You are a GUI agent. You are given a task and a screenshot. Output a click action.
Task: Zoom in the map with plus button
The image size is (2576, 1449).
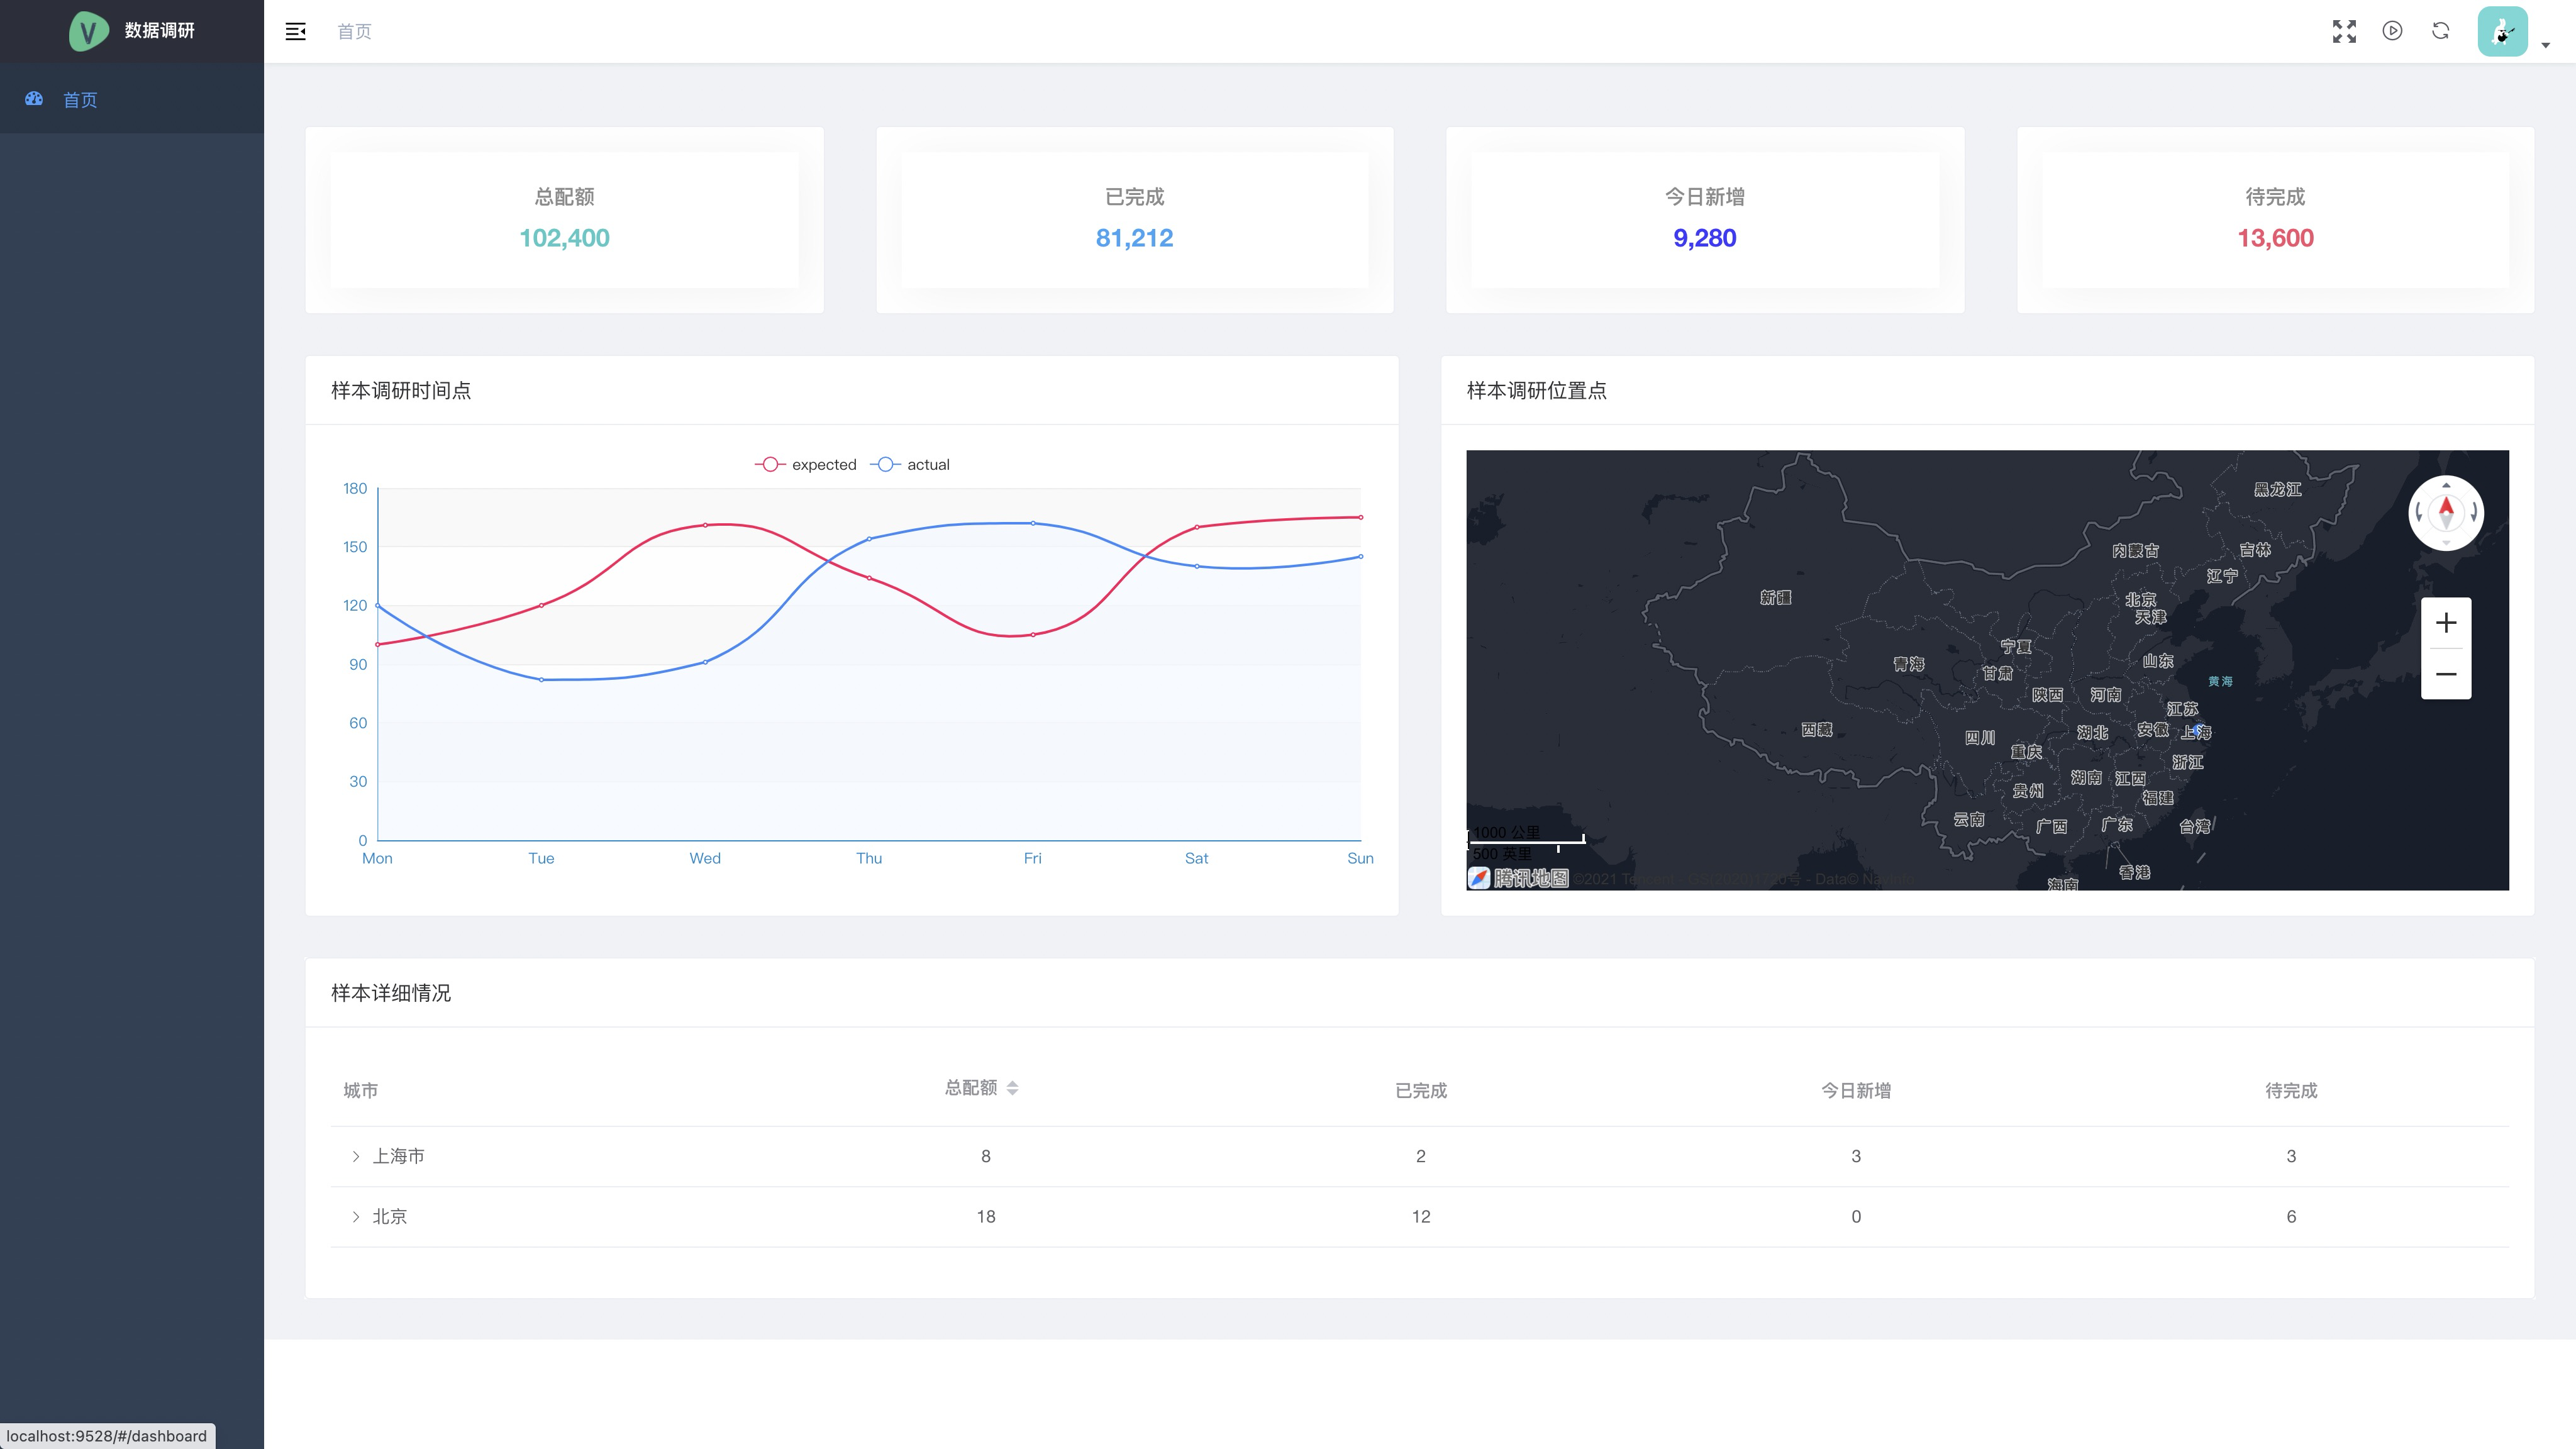[2445, 623]
